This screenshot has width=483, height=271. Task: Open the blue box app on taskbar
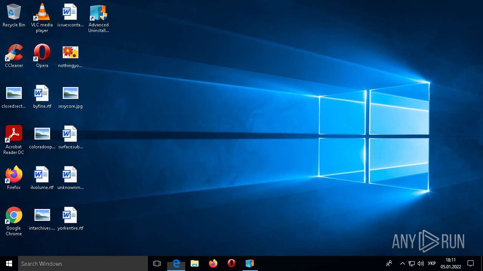coord(250,263)
